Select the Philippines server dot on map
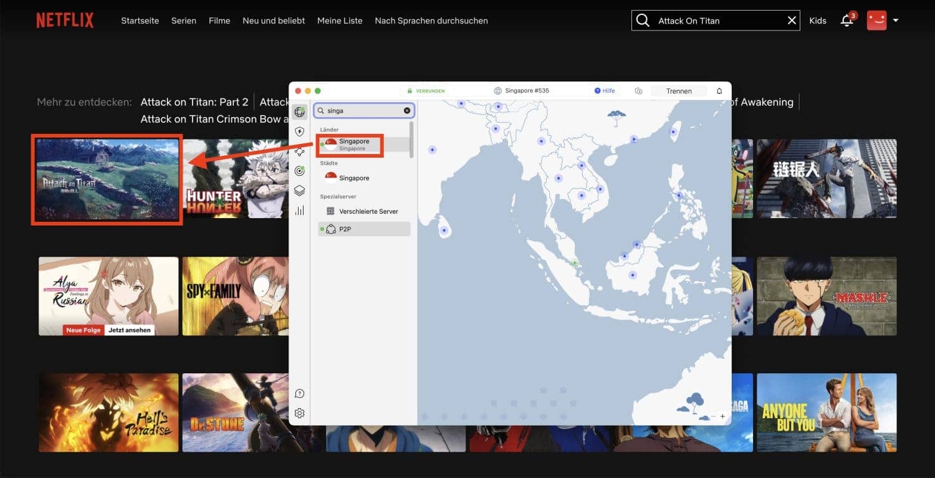The width and height of the screenshot is (935, 478). coord(679,195)
